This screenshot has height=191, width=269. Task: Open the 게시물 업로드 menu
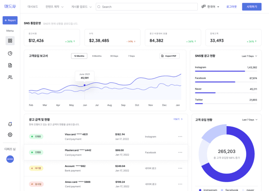pos(81,7)
